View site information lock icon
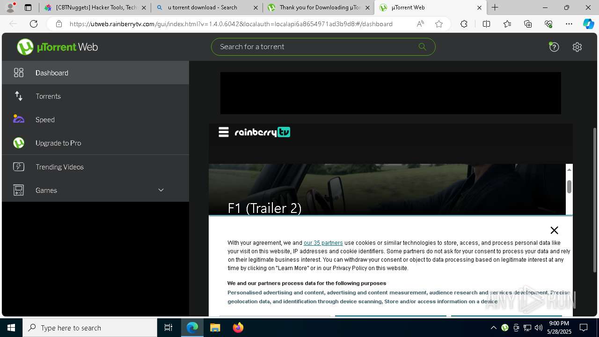The width and height of the screenshot is (599, 337). click(59, 24)
